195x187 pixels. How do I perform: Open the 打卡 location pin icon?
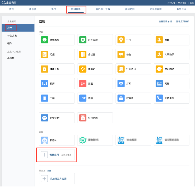pos(121,40)
